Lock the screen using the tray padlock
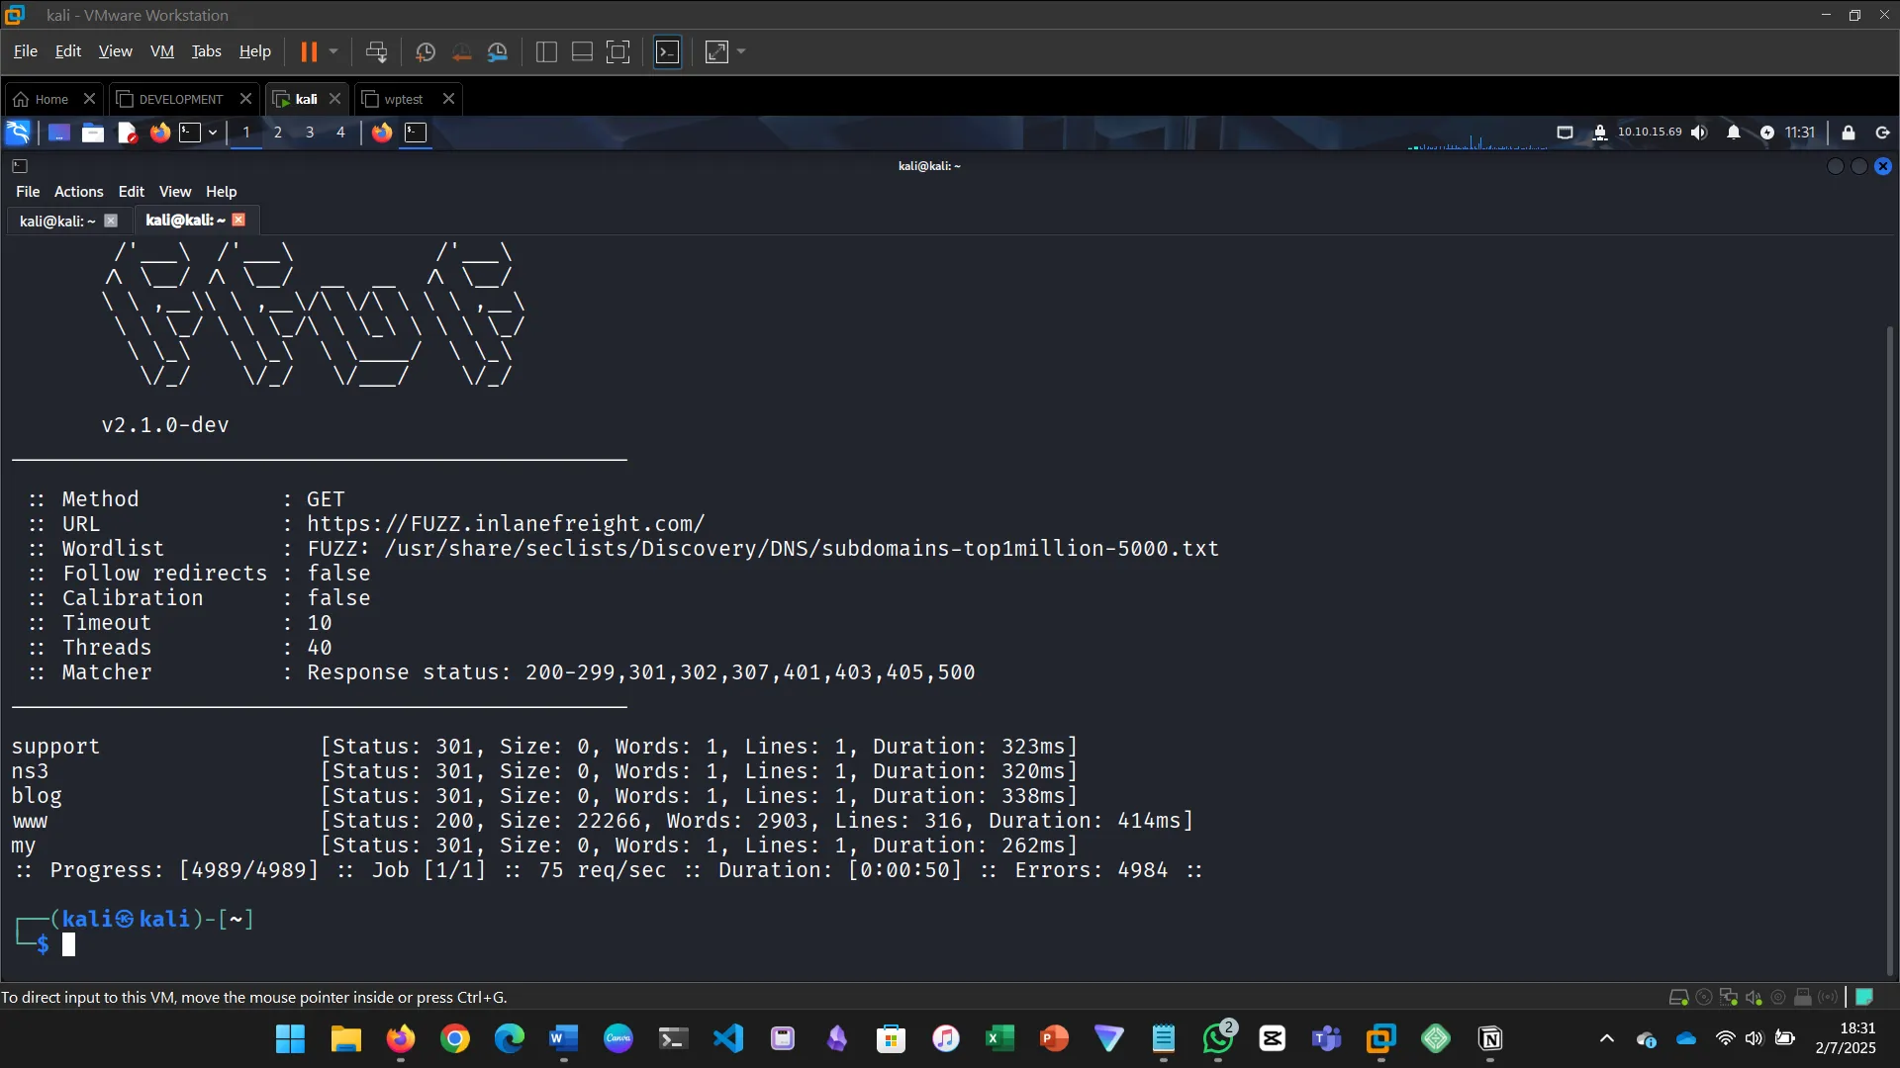Viewport: 1900px width, 1068px height. pyautogui.click(x=1847, y=133)
